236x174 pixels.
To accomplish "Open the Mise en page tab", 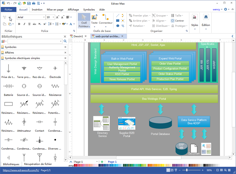I will (x=55, y=9).
